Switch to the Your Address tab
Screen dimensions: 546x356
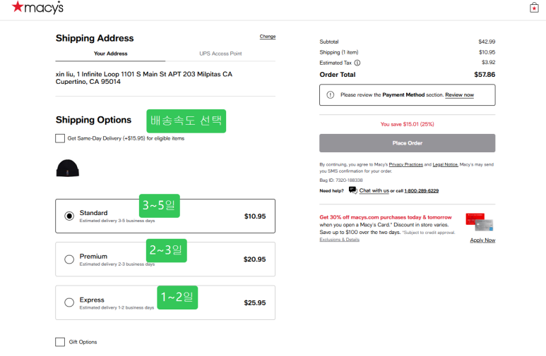(x=110, y=54)
